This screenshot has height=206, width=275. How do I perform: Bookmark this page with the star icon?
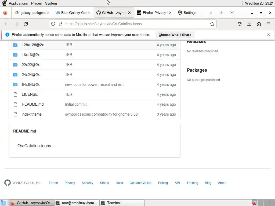(x=212, y=24)
